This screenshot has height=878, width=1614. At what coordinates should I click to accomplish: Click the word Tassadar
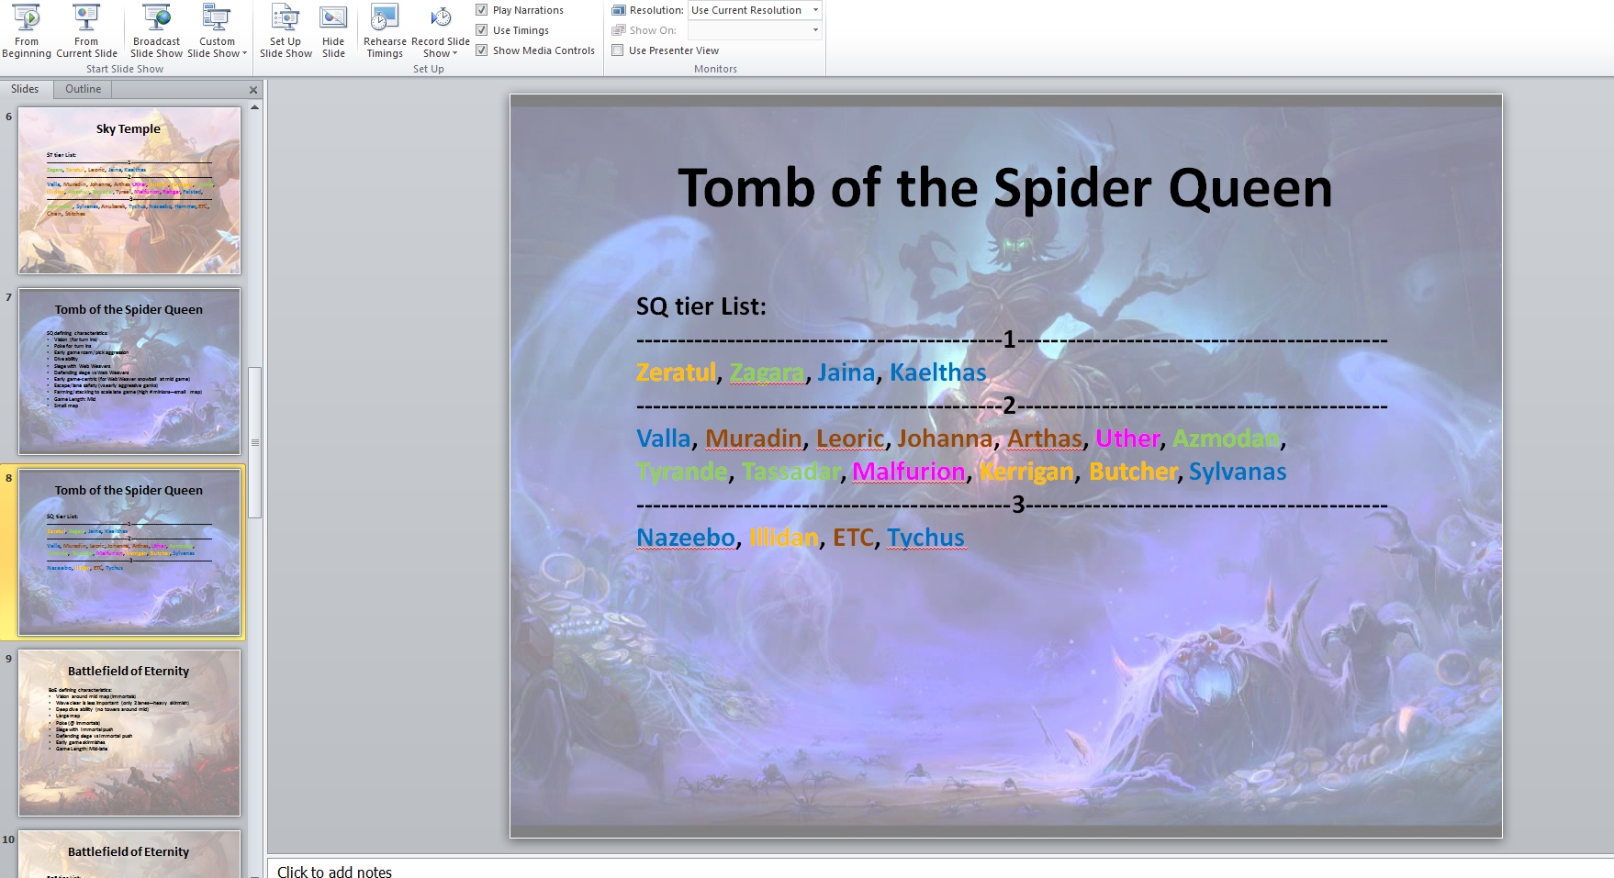pyautogui.click(x=790, y=472)
